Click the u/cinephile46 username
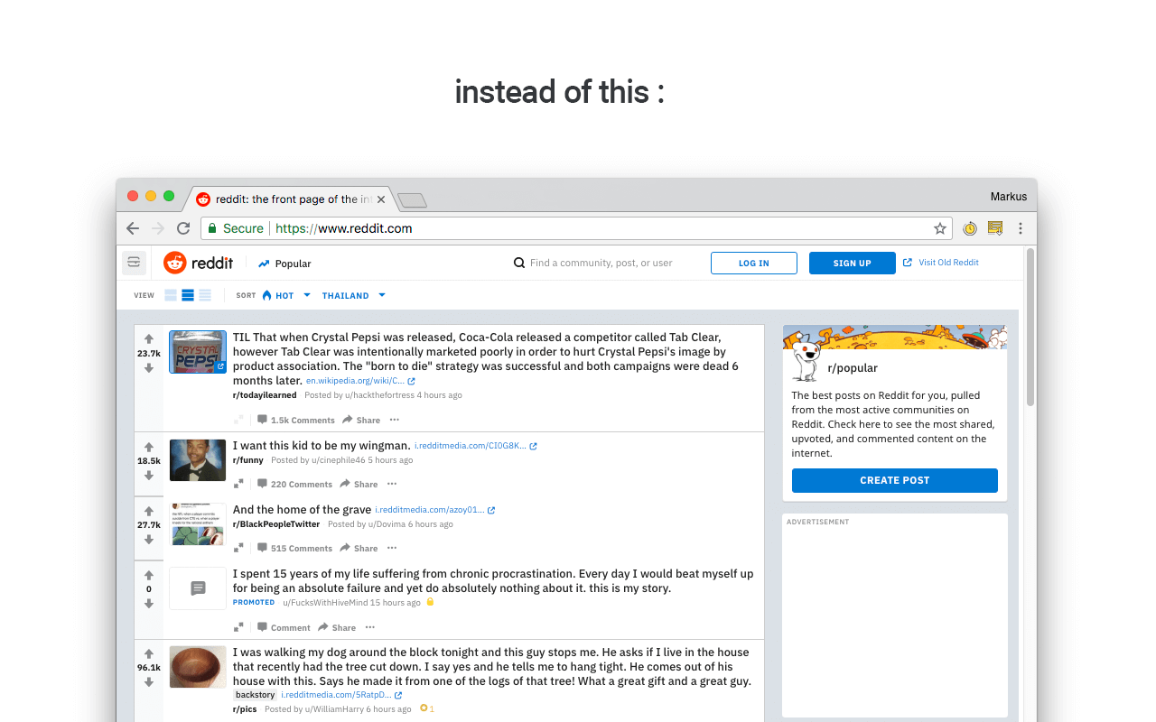The height and width of the screenshot is (722, 1156). [x=338, y=460]
